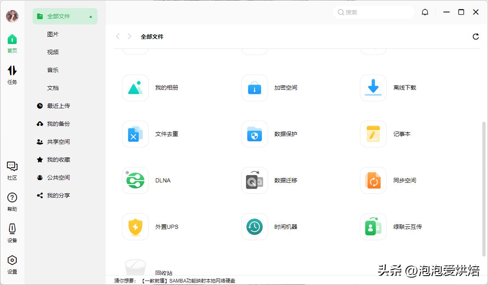This screenshot has height=285, width=488.
Task: Click the forward navigation chevron
Action: (x=129, y=36)
